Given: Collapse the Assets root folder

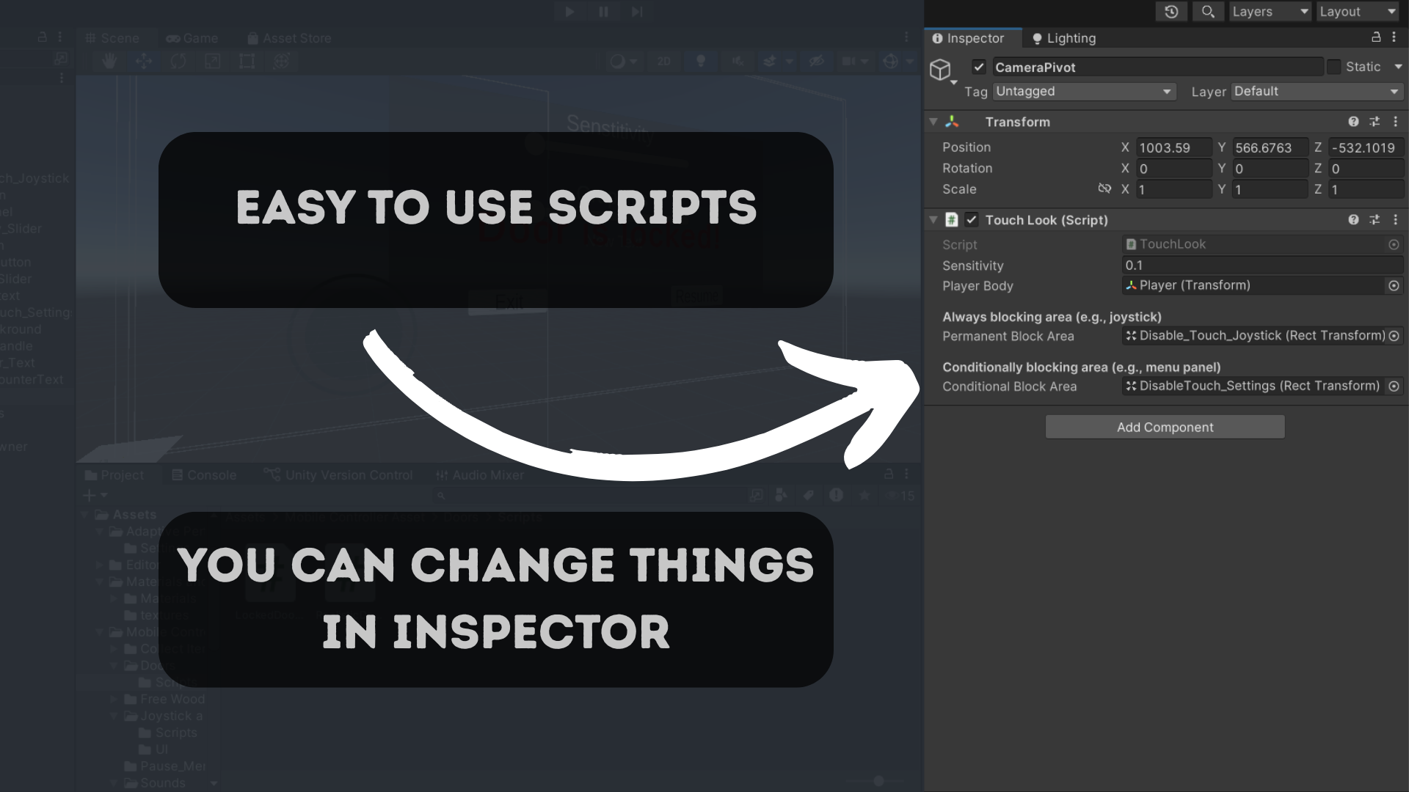Looking at the screenshot, I should pos(85,515).
